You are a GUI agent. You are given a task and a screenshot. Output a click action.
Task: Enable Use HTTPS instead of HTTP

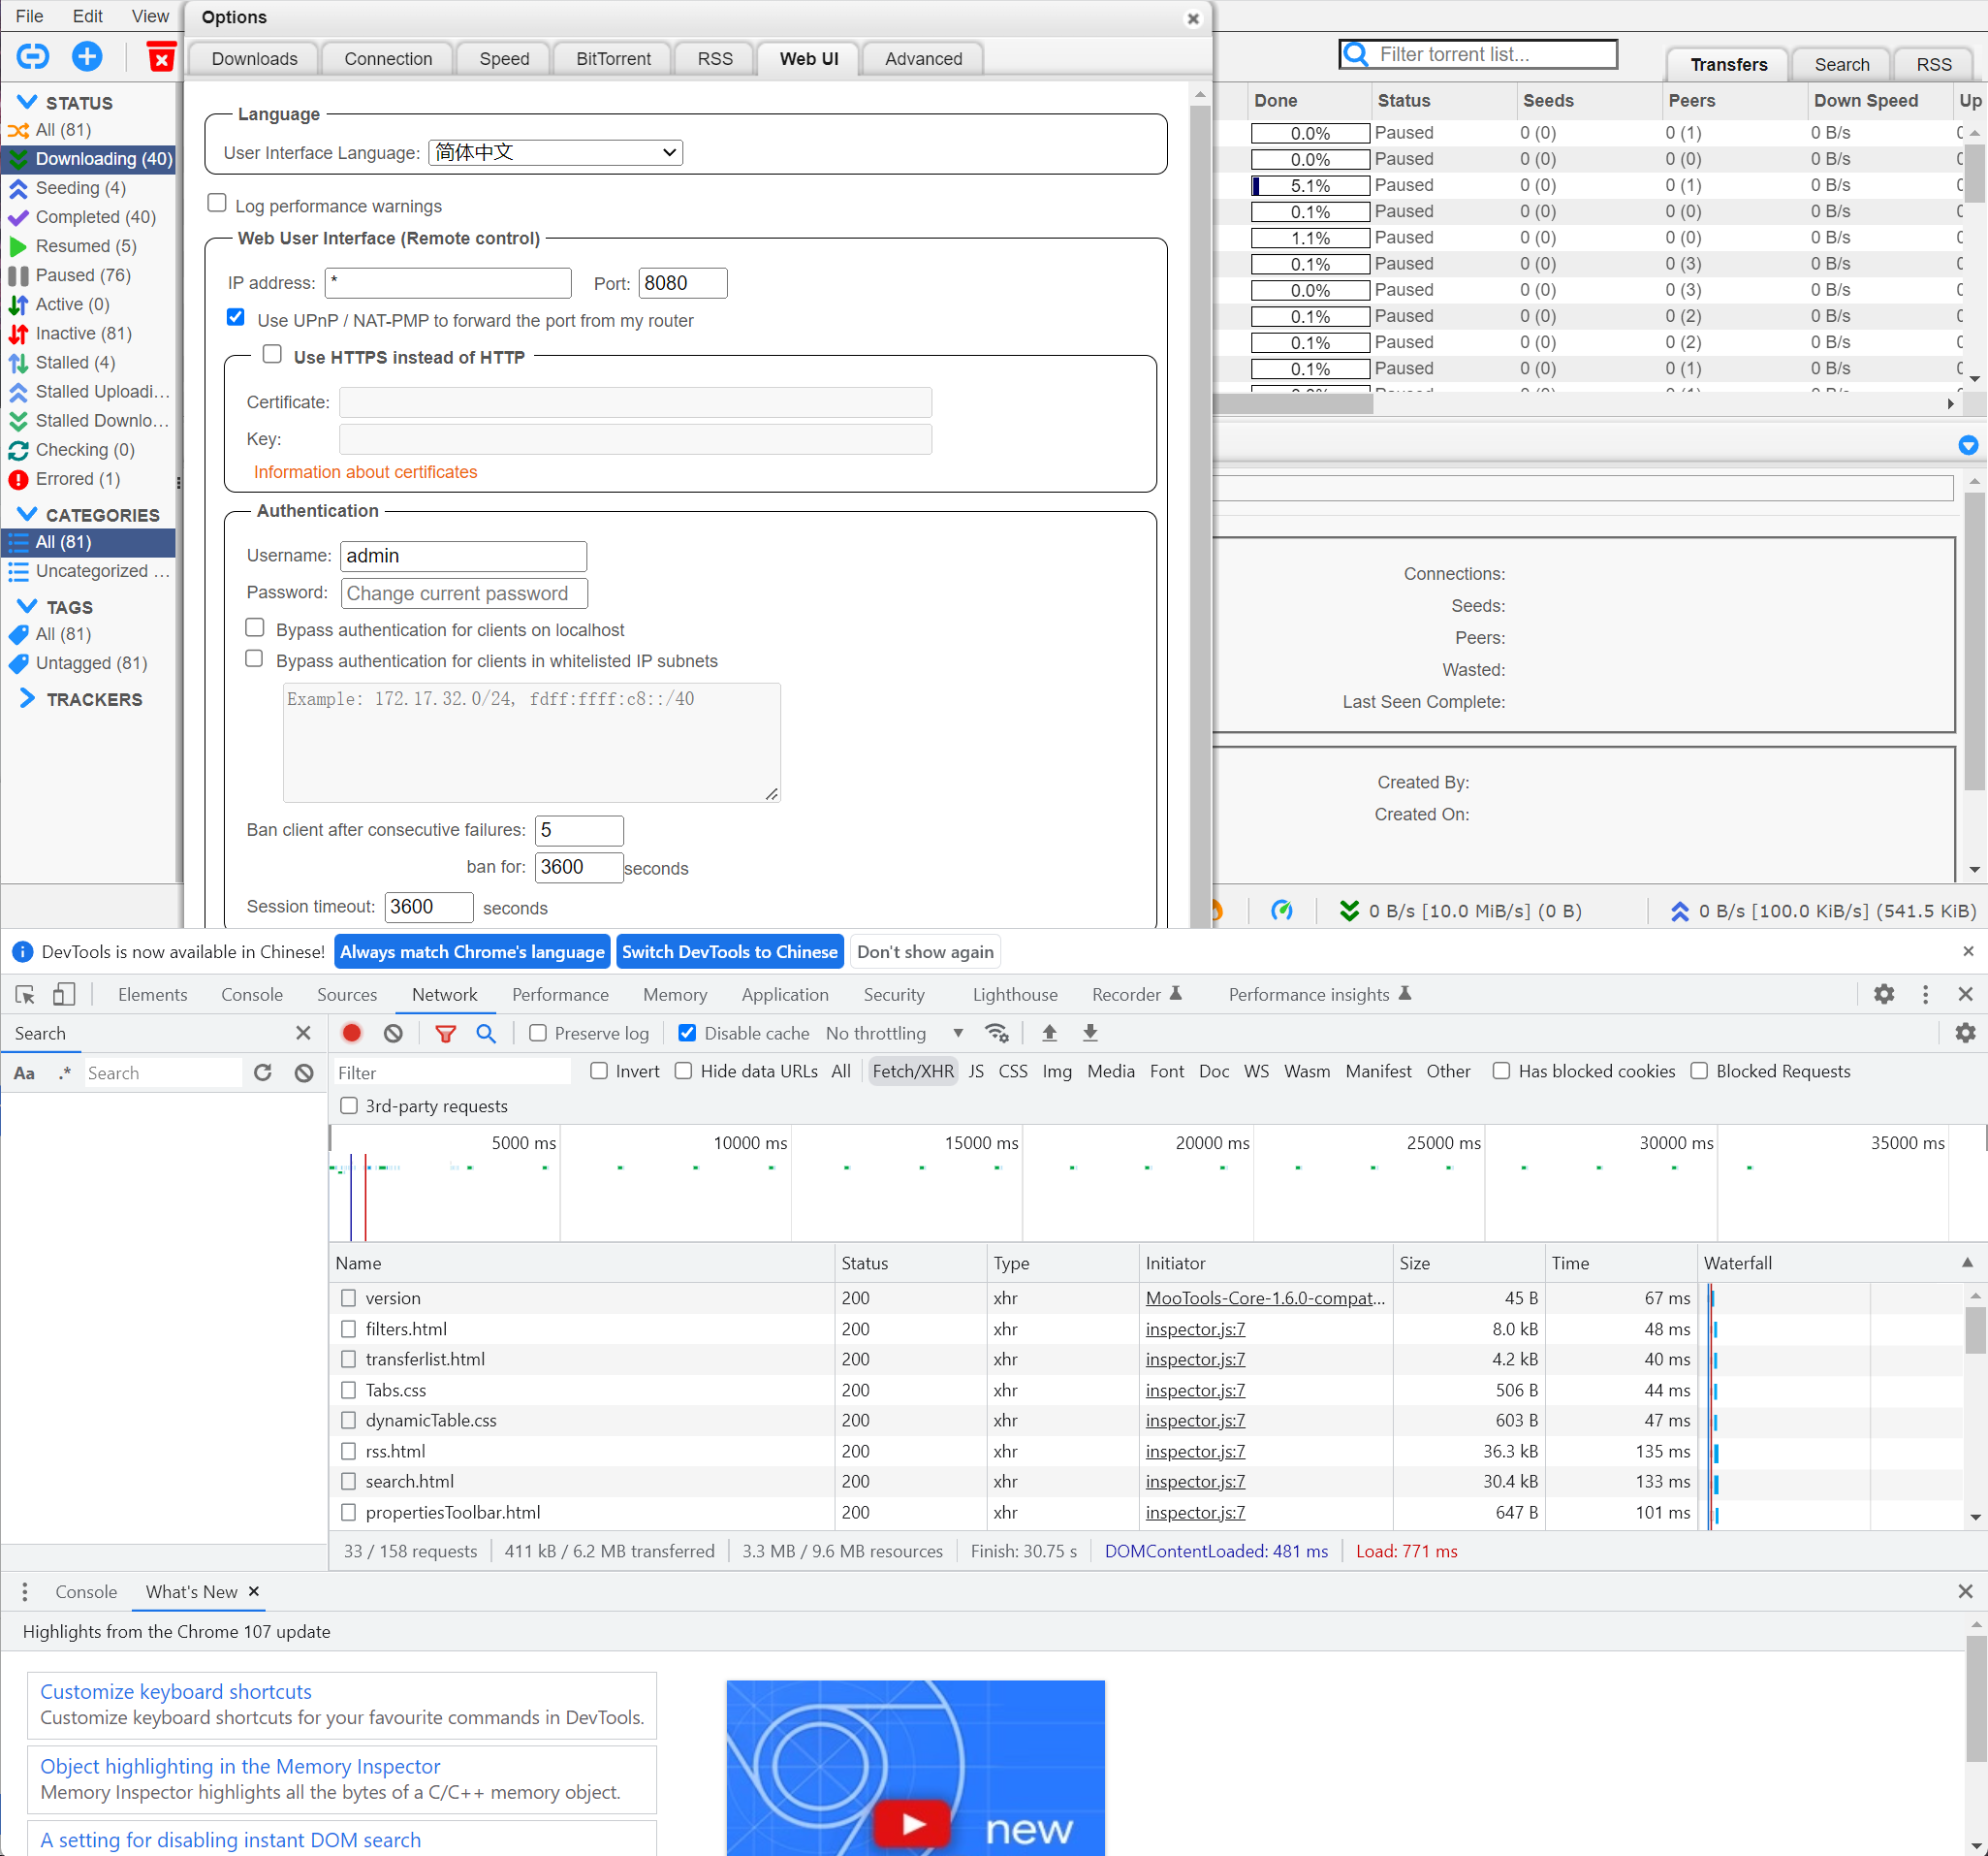(x=271, y=353)
